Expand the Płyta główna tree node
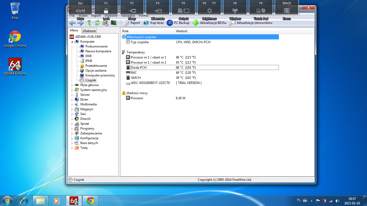 pos(72,85)
